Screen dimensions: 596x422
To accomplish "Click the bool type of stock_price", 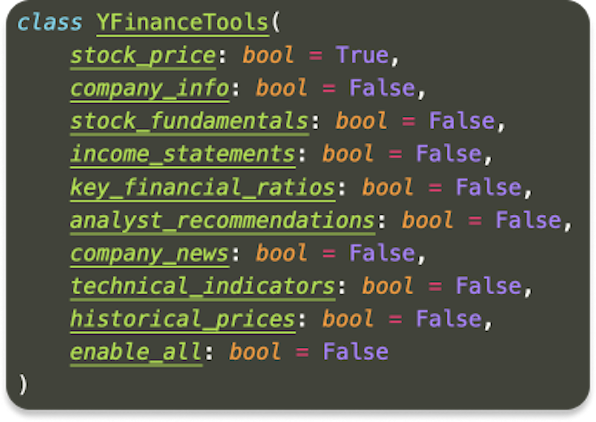I will click(268, 56).
